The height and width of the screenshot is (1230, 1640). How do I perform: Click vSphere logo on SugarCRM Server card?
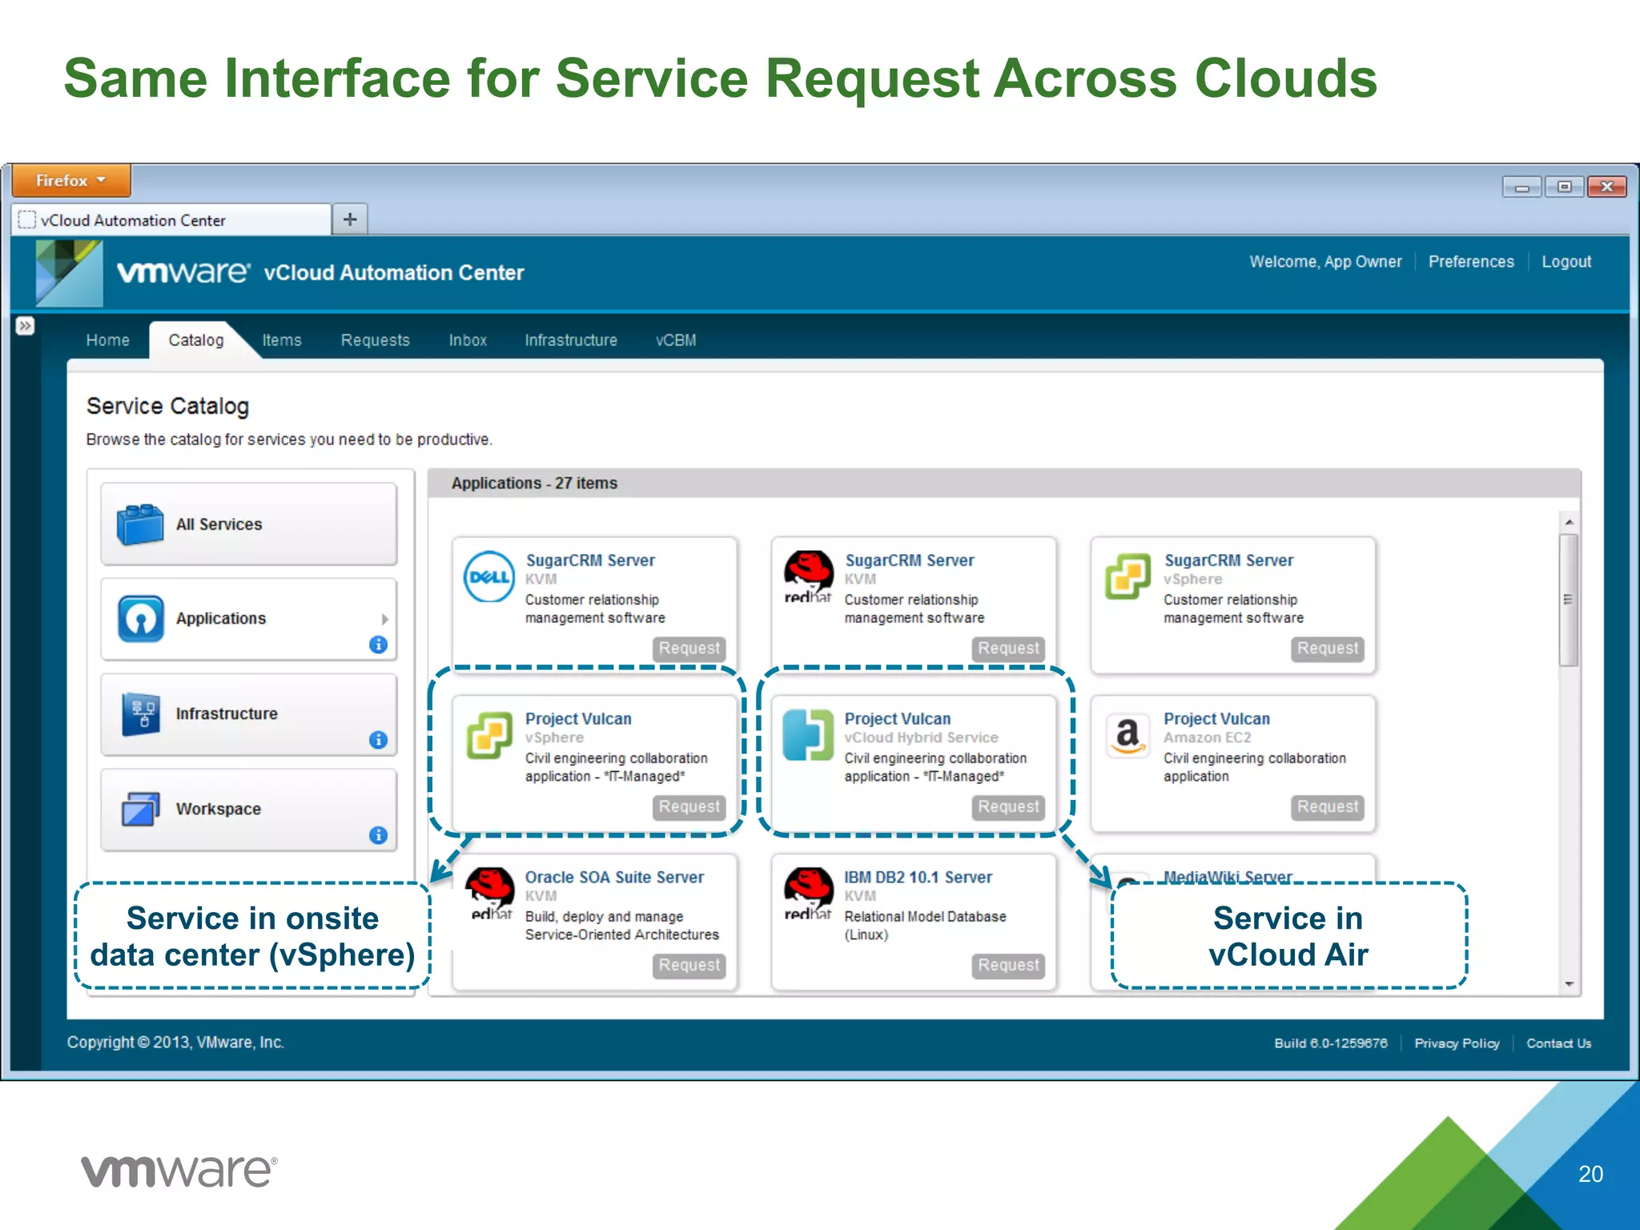[x=1127, y=577]
